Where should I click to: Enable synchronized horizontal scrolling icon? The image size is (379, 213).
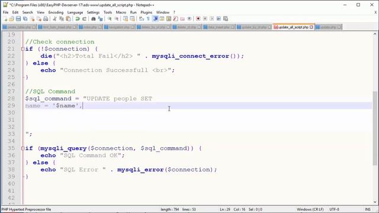tap(132, 19)
